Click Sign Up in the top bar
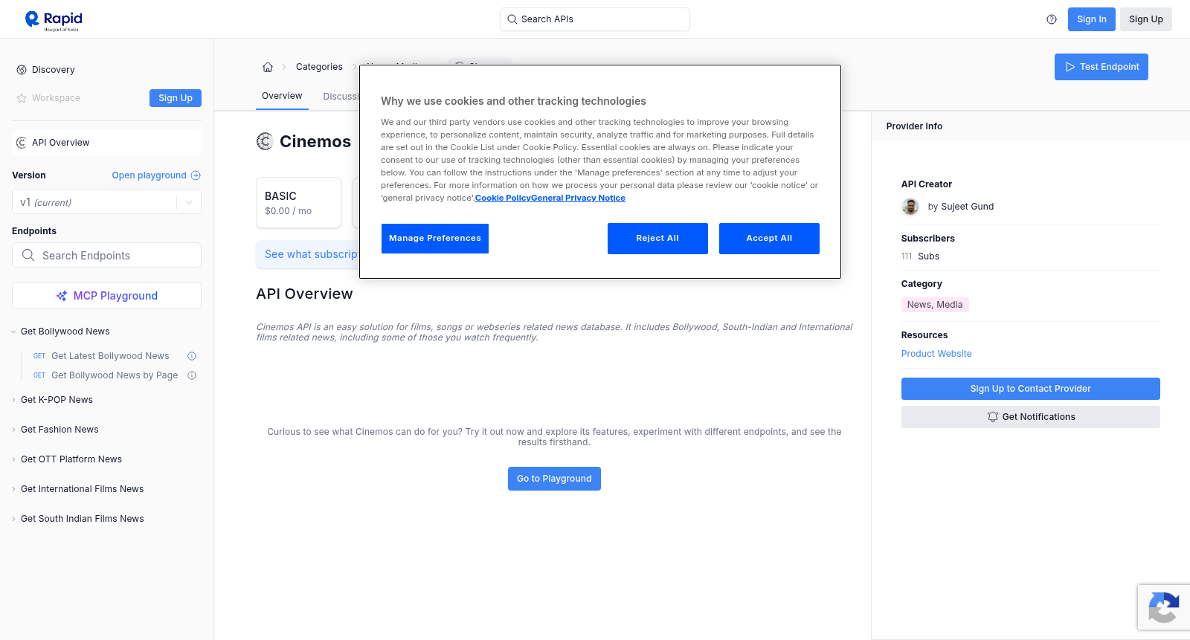The image size is (1190, 640). pyautogui.click(x=1146, y=19)
